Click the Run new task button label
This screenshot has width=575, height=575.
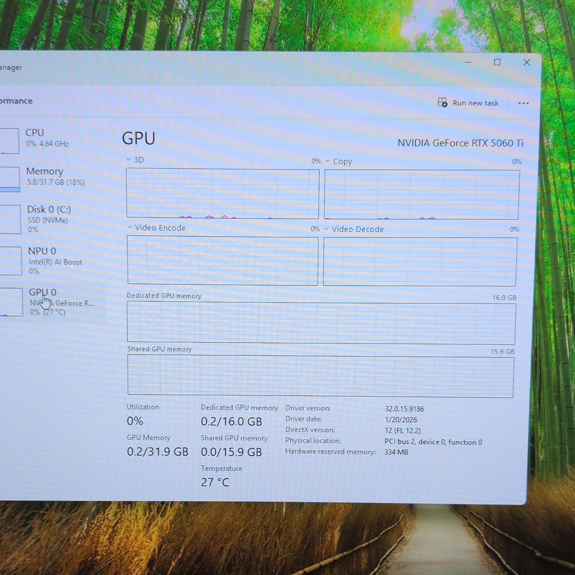click(x=475, y=103)
